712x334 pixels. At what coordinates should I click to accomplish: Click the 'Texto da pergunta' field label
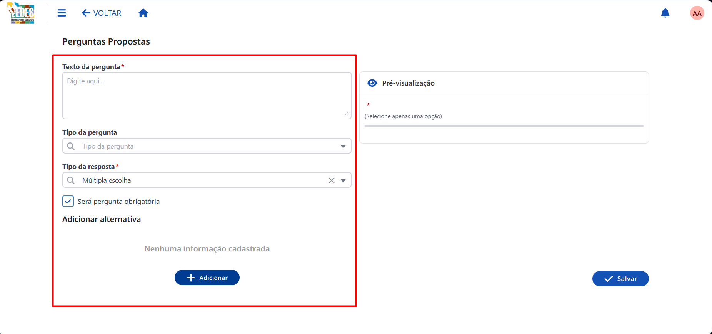[x=91, y=67]
